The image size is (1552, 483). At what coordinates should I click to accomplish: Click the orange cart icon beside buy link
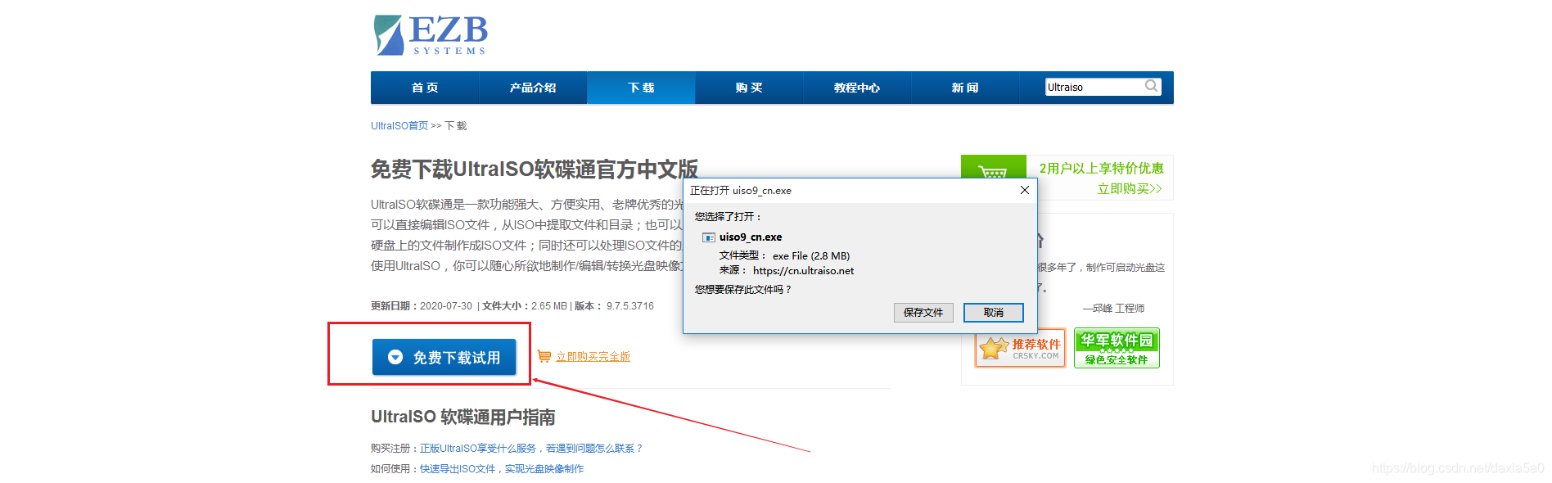tap(544, 356)
